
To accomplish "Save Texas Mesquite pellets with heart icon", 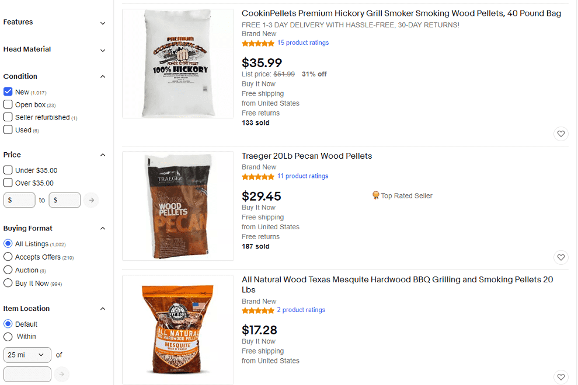I will [x=560, y=377].
